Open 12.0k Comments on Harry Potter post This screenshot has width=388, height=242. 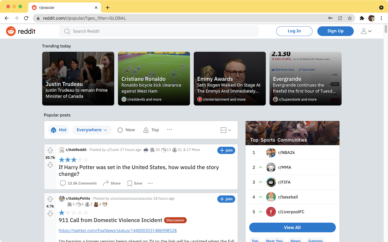tap(79, 183)
